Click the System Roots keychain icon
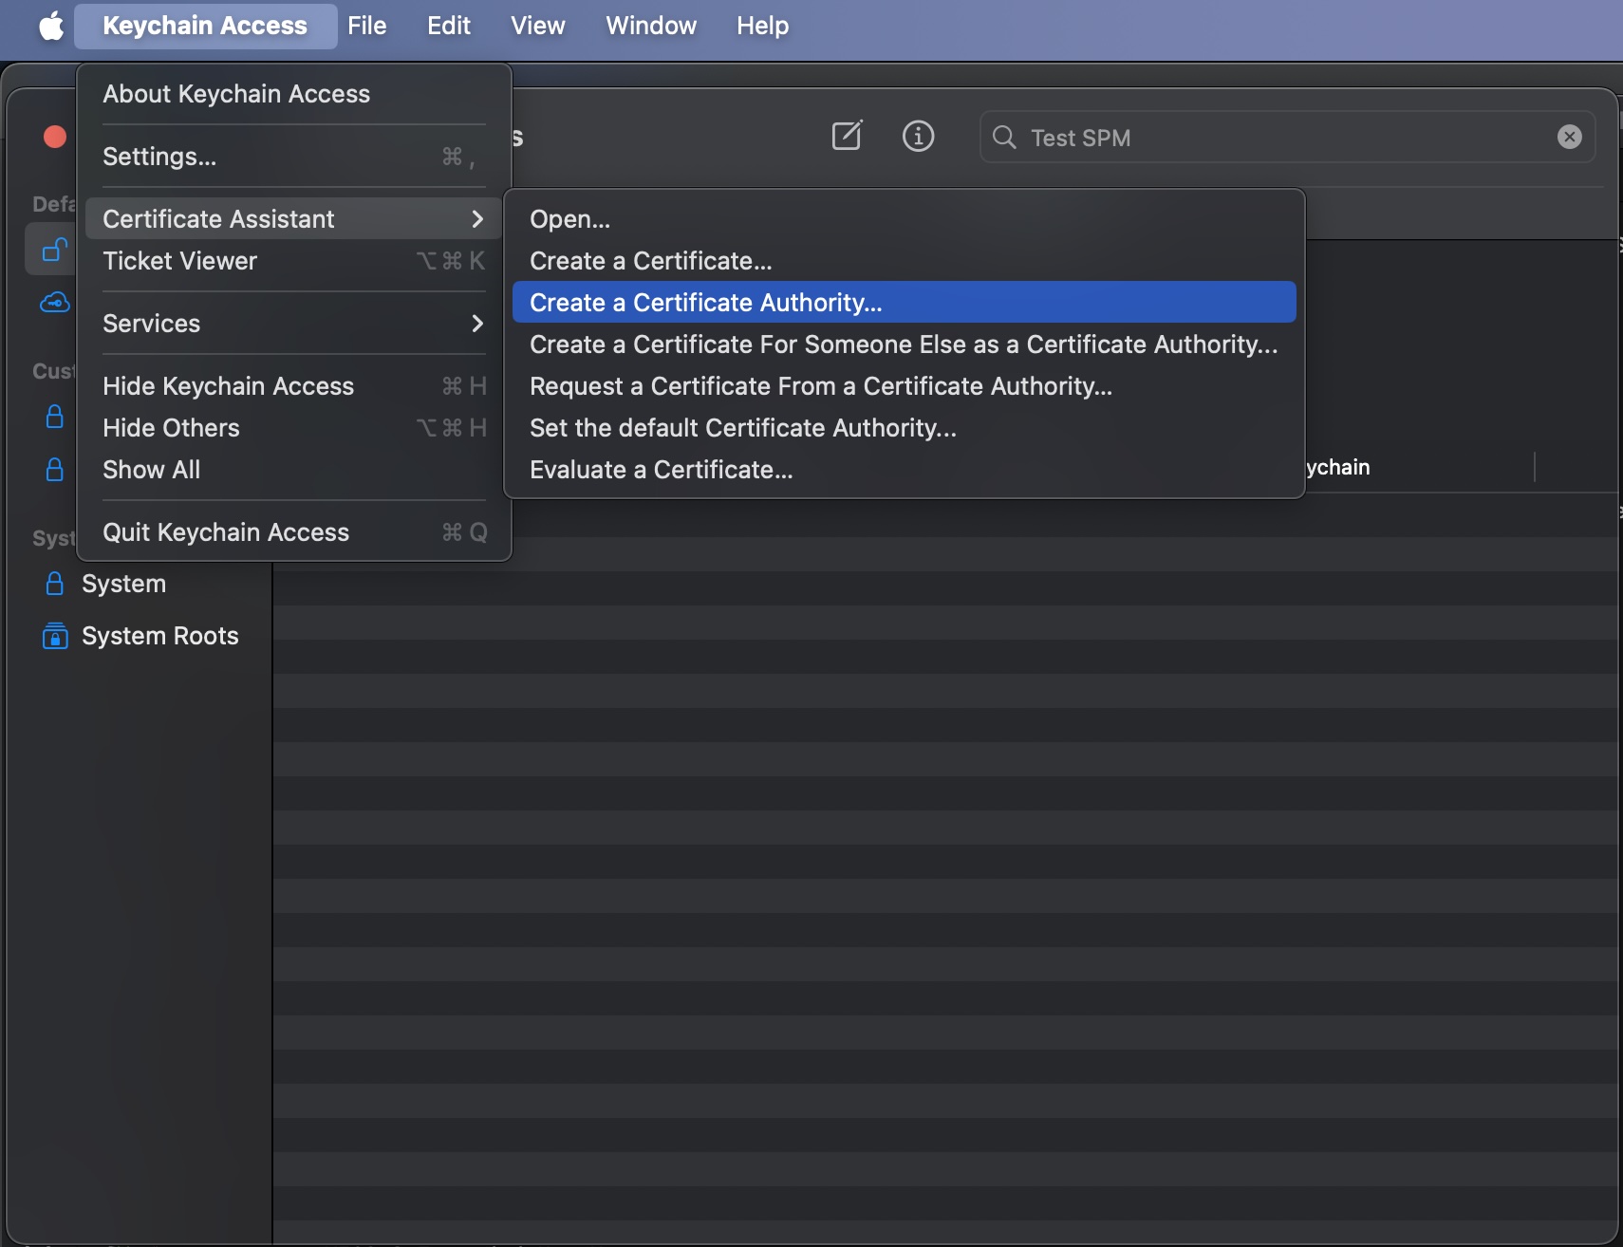 tap(55, 636)
